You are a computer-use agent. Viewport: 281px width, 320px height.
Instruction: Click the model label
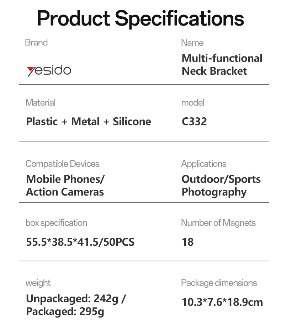192,103
